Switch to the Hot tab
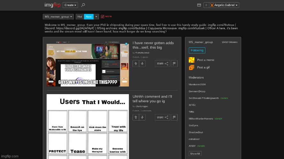The width and height of the screenshot is (284, 159). pyautogui.click(x=80, y=17)
